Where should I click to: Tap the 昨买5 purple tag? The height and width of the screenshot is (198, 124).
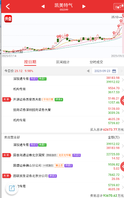[77, 155]
